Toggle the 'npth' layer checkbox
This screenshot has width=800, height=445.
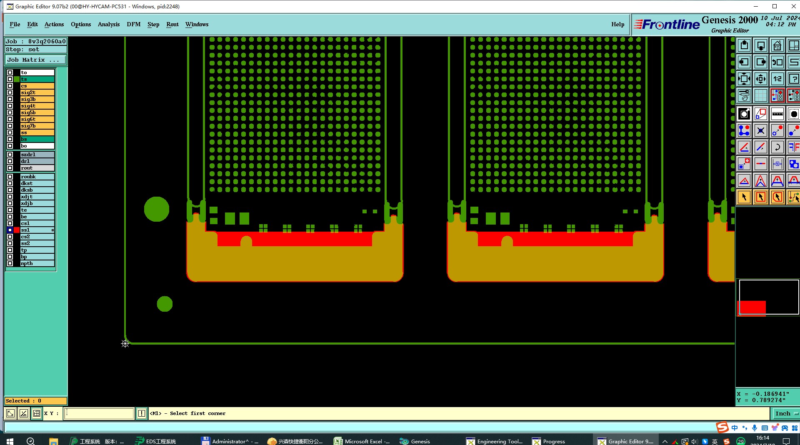coord(10,263)
